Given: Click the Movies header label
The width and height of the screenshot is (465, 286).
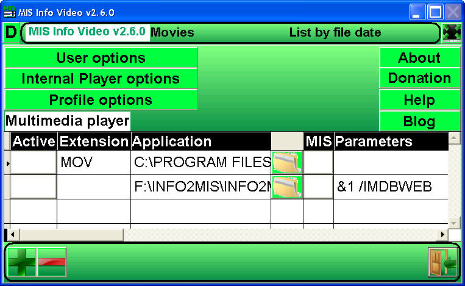Looking at the screenshot, I should click(x=172, y=32).
